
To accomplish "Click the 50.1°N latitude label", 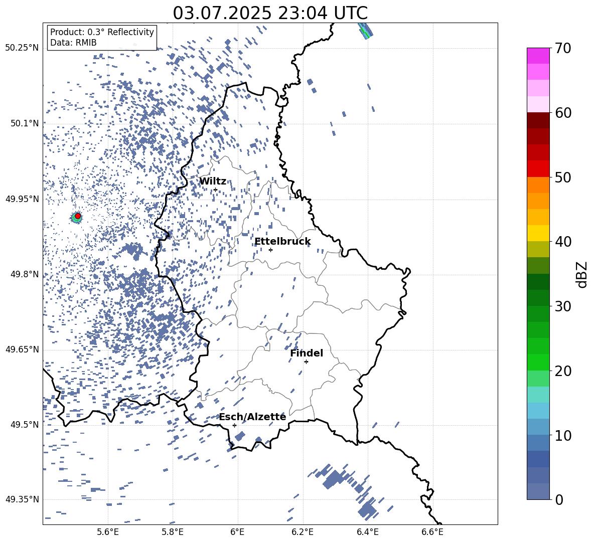I will [24, 123].
